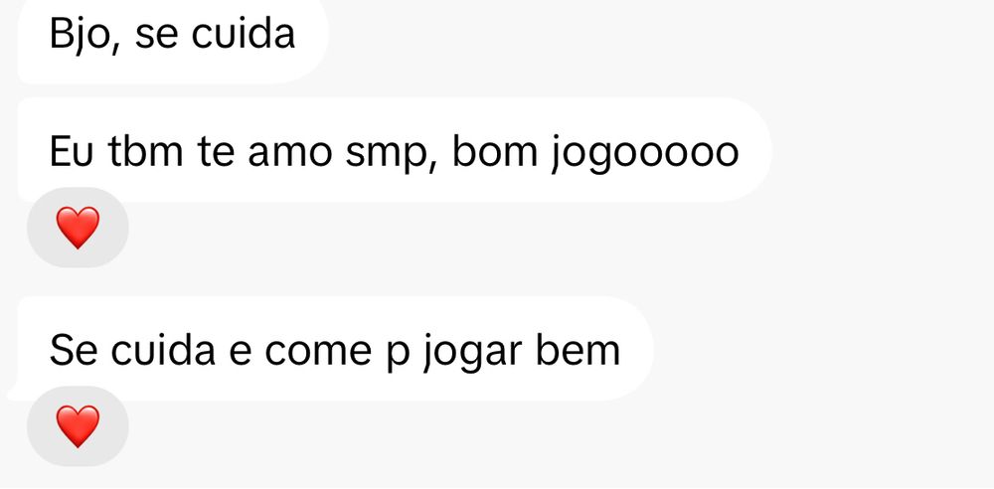Select the "Eu tbm te amo smp" message bubble
Screen dimensions: 994x489
tap(395, 150)
